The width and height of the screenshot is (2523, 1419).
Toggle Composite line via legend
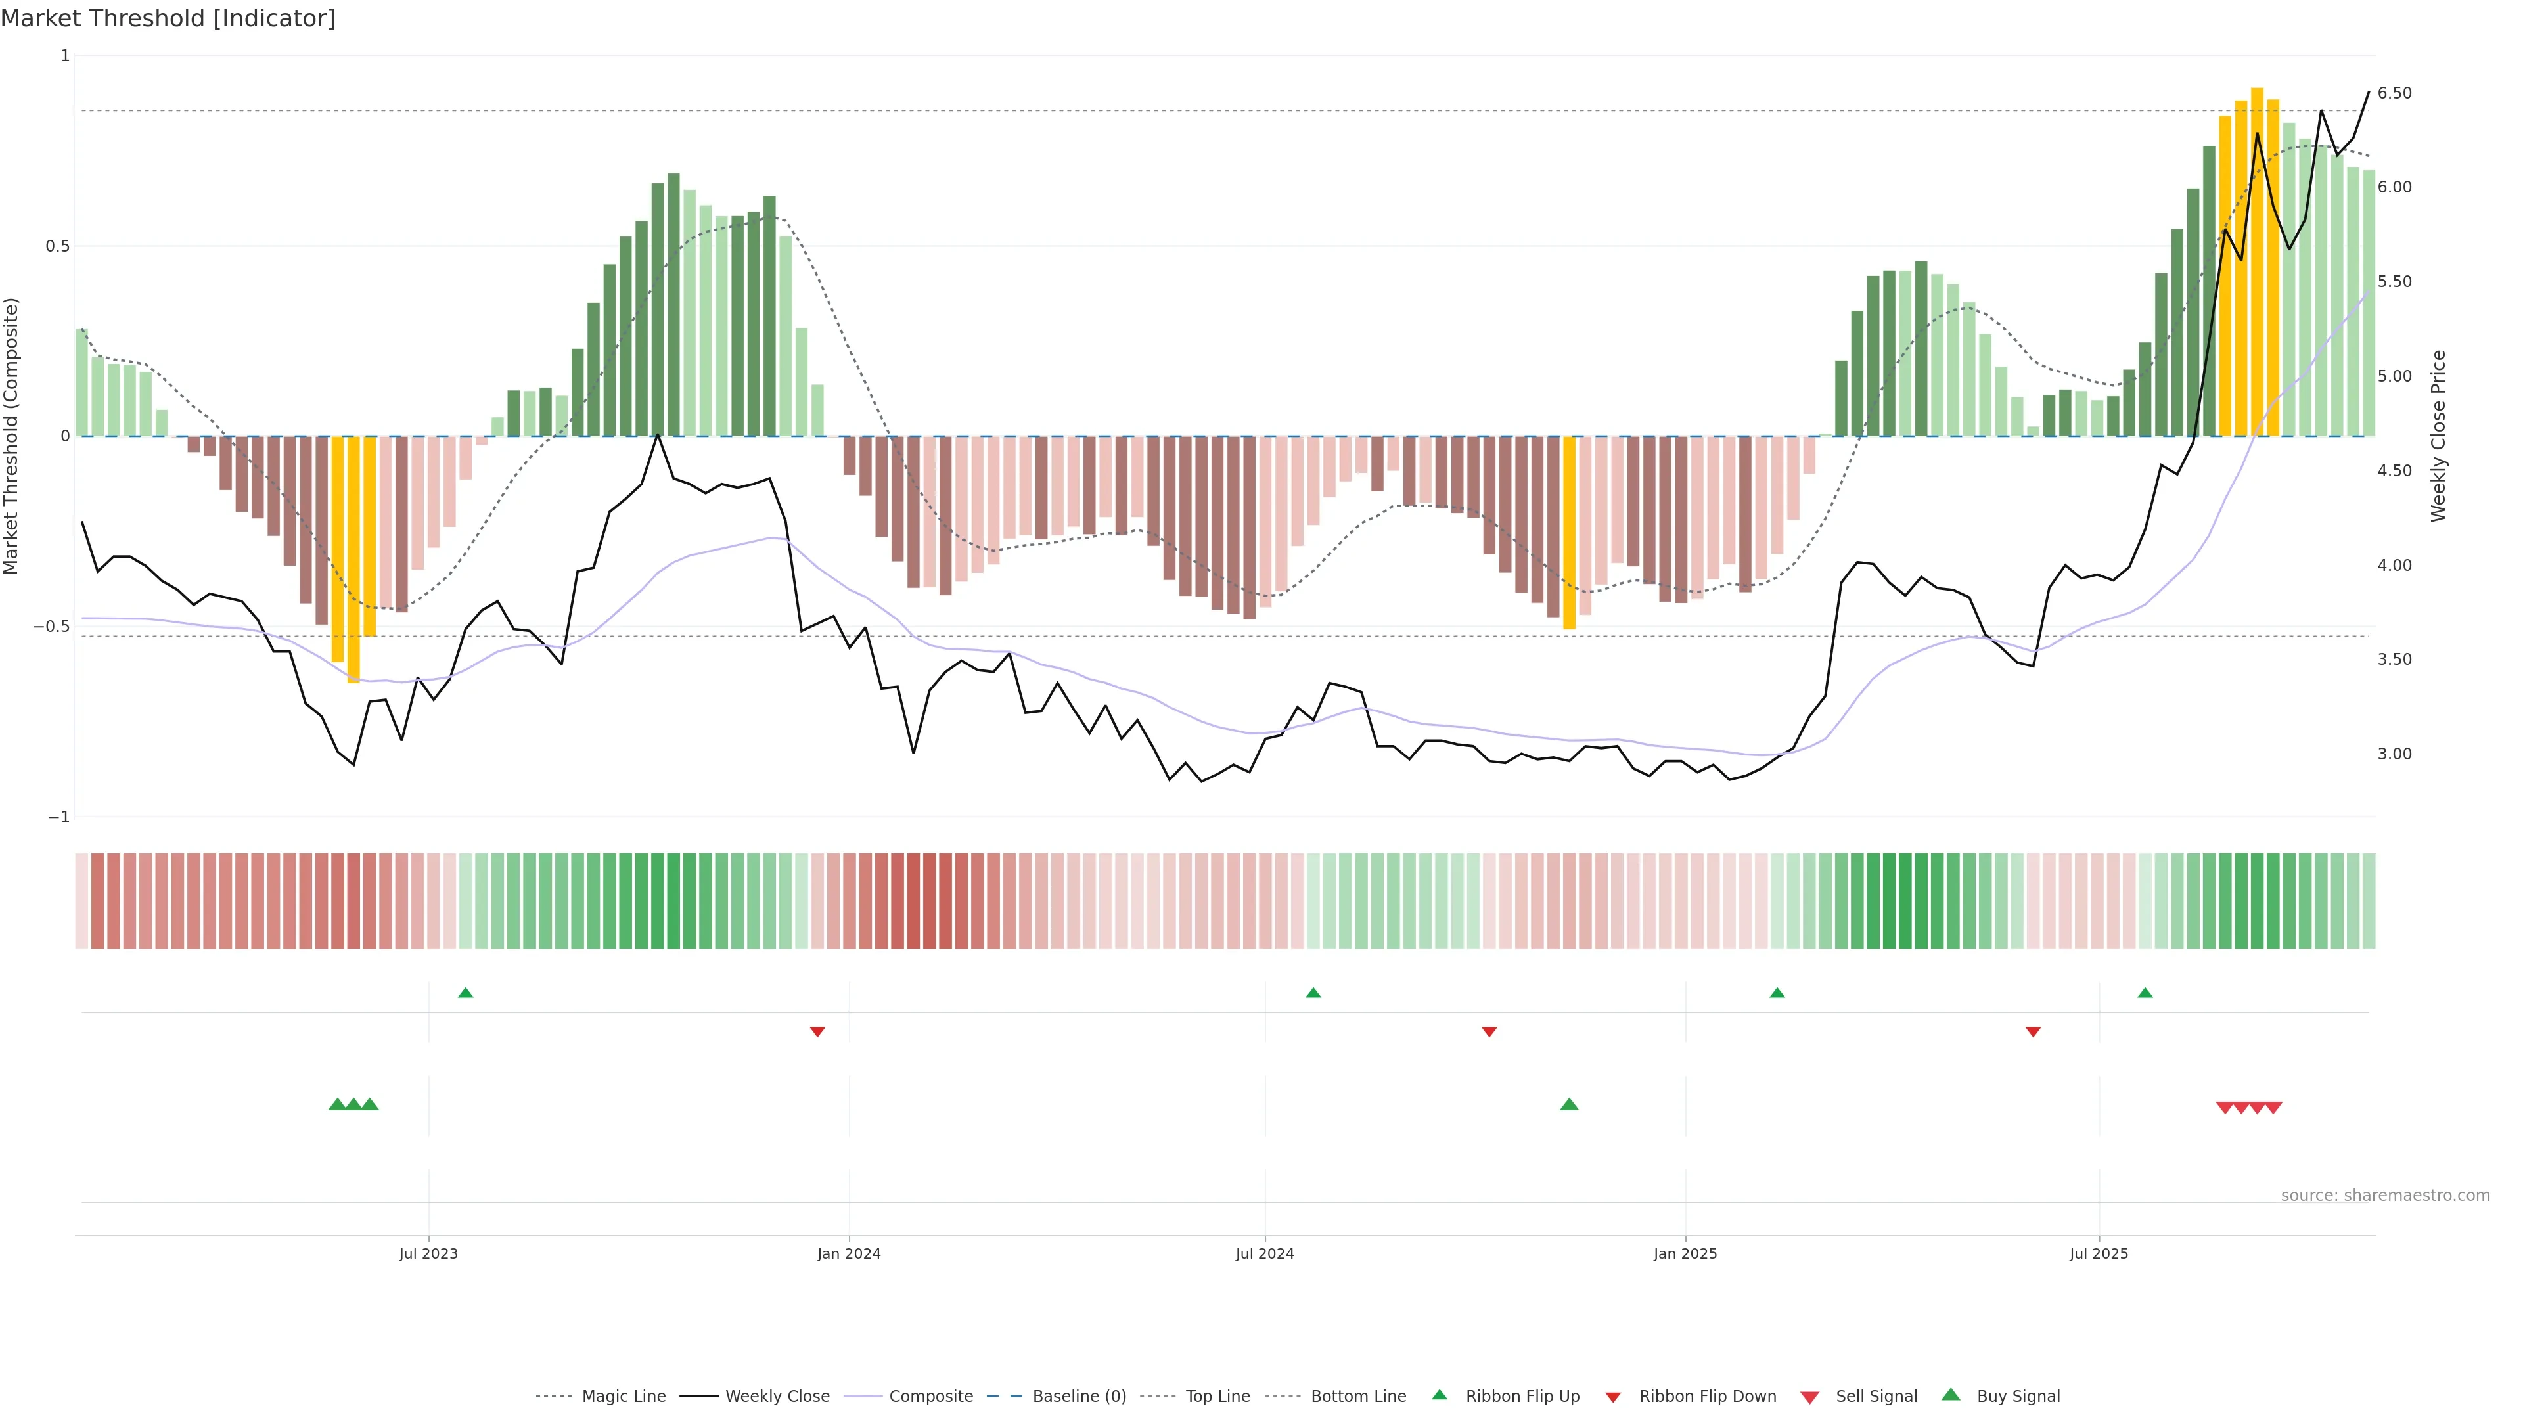(x=930, y=1397)
